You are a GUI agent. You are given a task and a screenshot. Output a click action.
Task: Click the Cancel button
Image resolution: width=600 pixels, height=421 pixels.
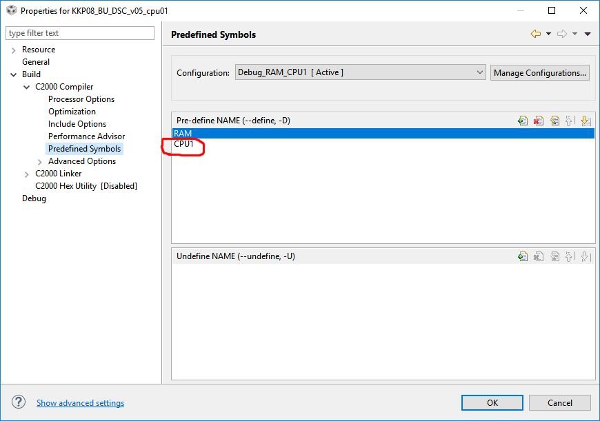tap(560, 402)
